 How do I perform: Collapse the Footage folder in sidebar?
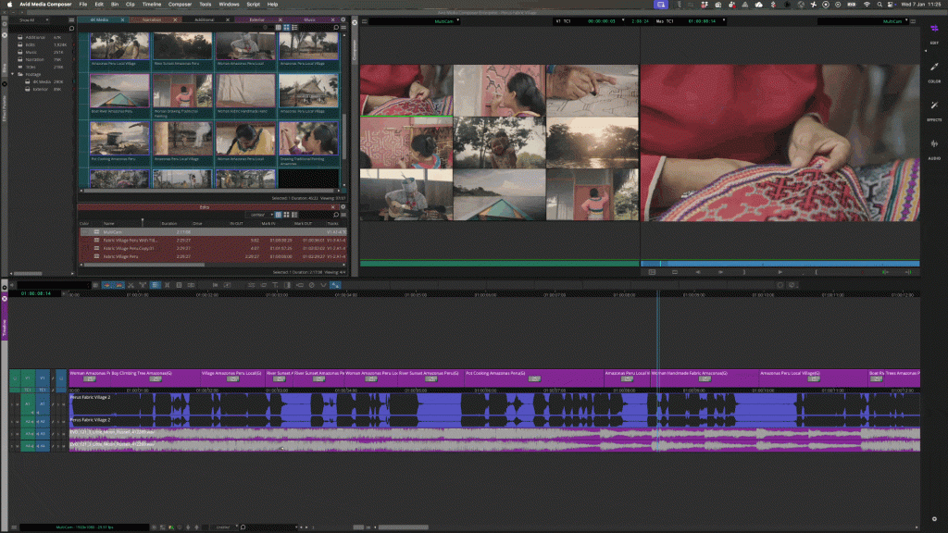(13, 74)
